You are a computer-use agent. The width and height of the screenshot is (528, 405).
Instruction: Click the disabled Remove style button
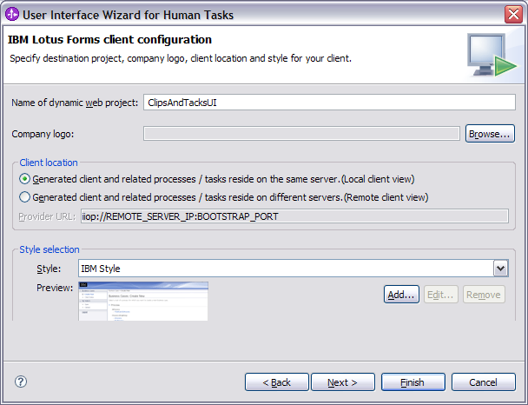point(484,295)
